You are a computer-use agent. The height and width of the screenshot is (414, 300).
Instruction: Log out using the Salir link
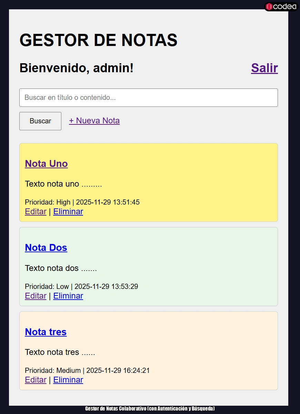[264, 68]
